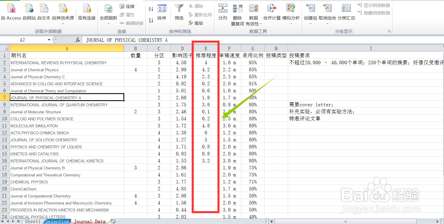The height and width of the screenshot is (224, 444).
Task: Click cell 特邀评论文章
Action: tap(366, 119)
